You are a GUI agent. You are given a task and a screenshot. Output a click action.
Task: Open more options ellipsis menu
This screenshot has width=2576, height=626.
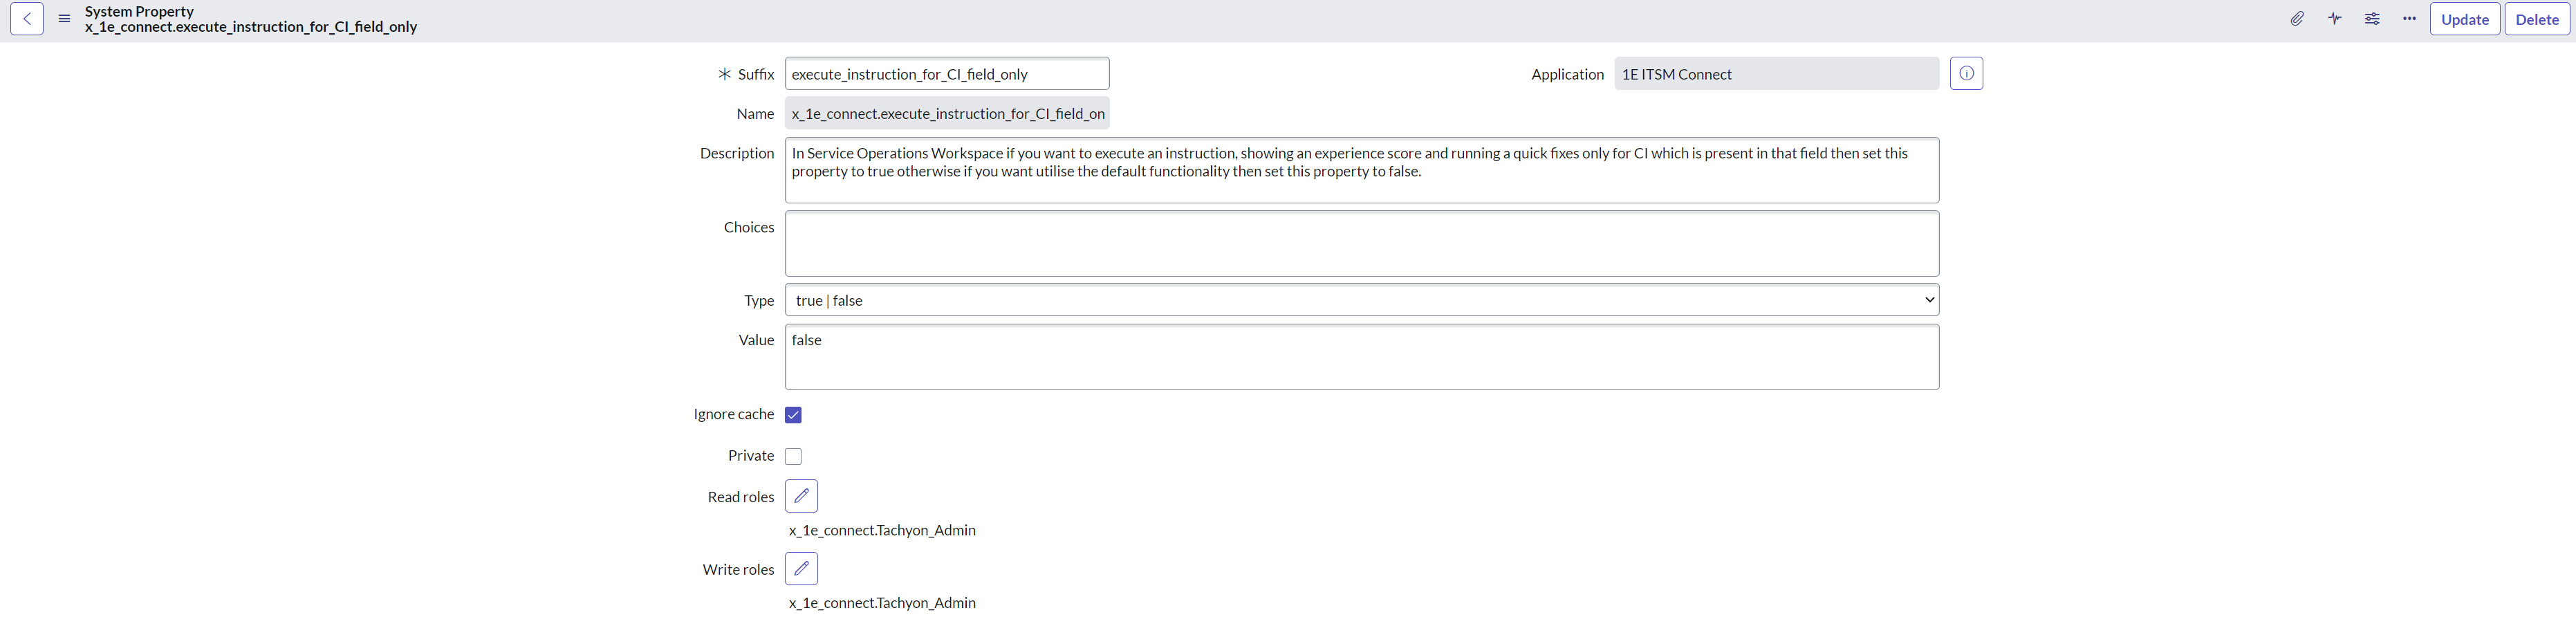coord(2409,19)
